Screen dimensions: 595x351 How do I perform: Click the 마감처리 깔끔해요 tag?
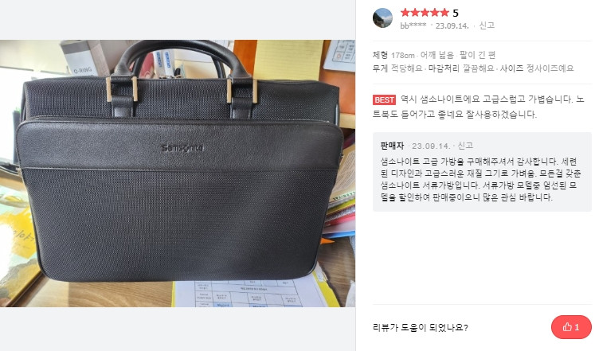tap(461, 68)
